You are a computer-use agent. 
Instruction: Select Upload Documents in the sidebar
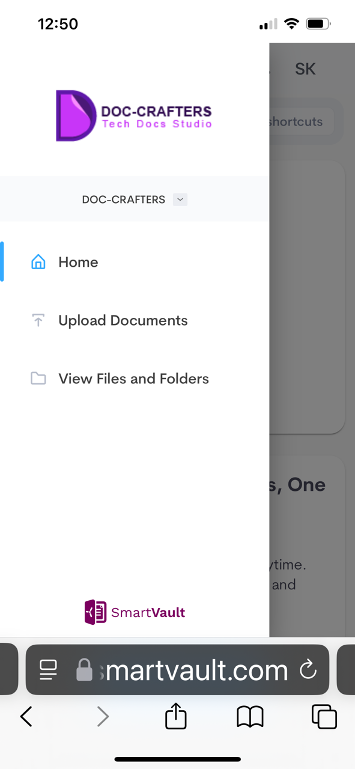click(135, 320)
